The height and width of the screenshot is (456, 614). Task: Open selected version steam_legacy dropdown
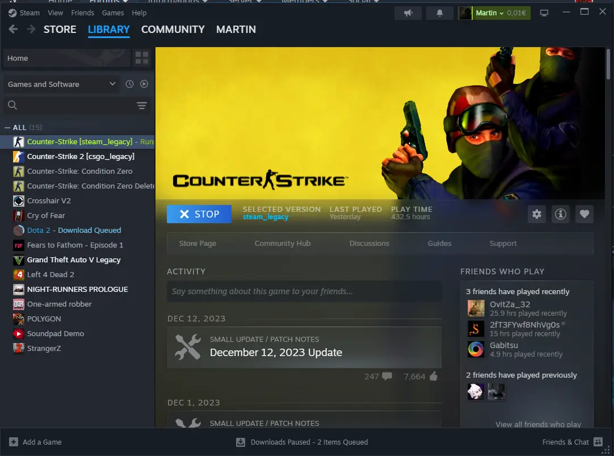click(266, 216)
